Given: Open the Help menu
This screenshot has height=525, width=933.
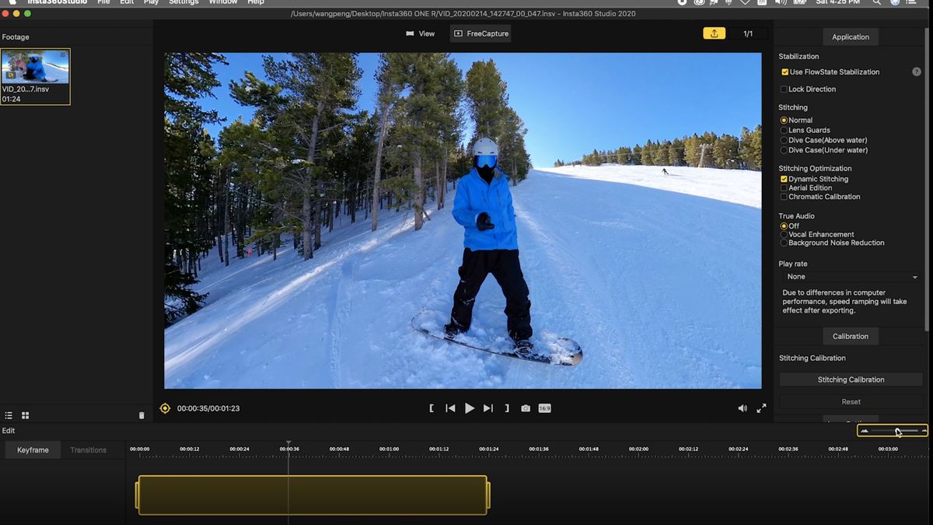Looking at the screenshot, I should [x=256, y=2].
